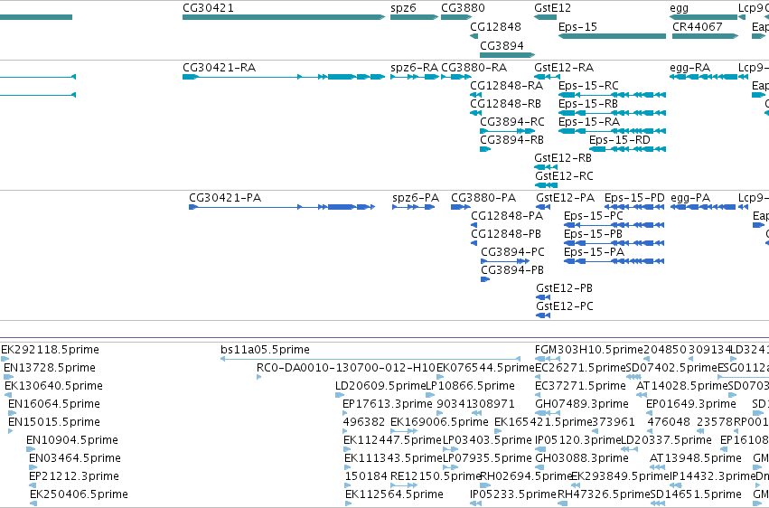
Task: Select the CG3894-PC protein feature
Action: 505,261
